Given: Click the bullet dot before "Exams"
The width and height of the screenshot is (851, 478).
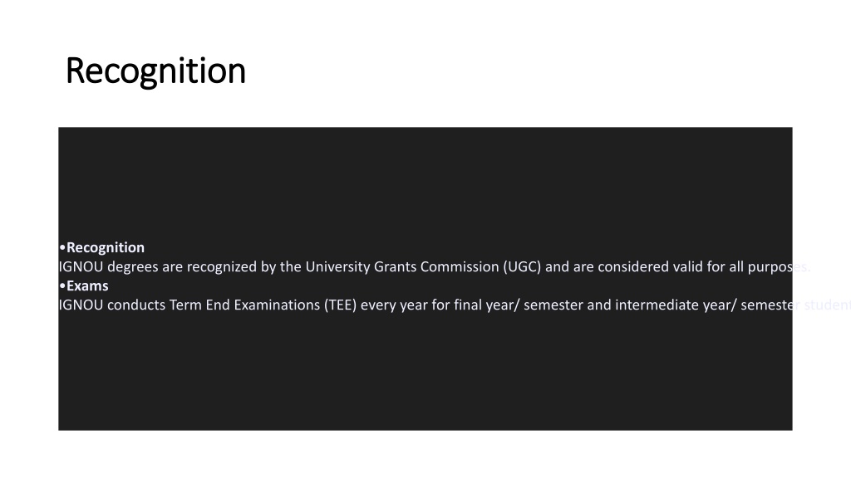Looking at the screenshot, I should coord(62,285).
